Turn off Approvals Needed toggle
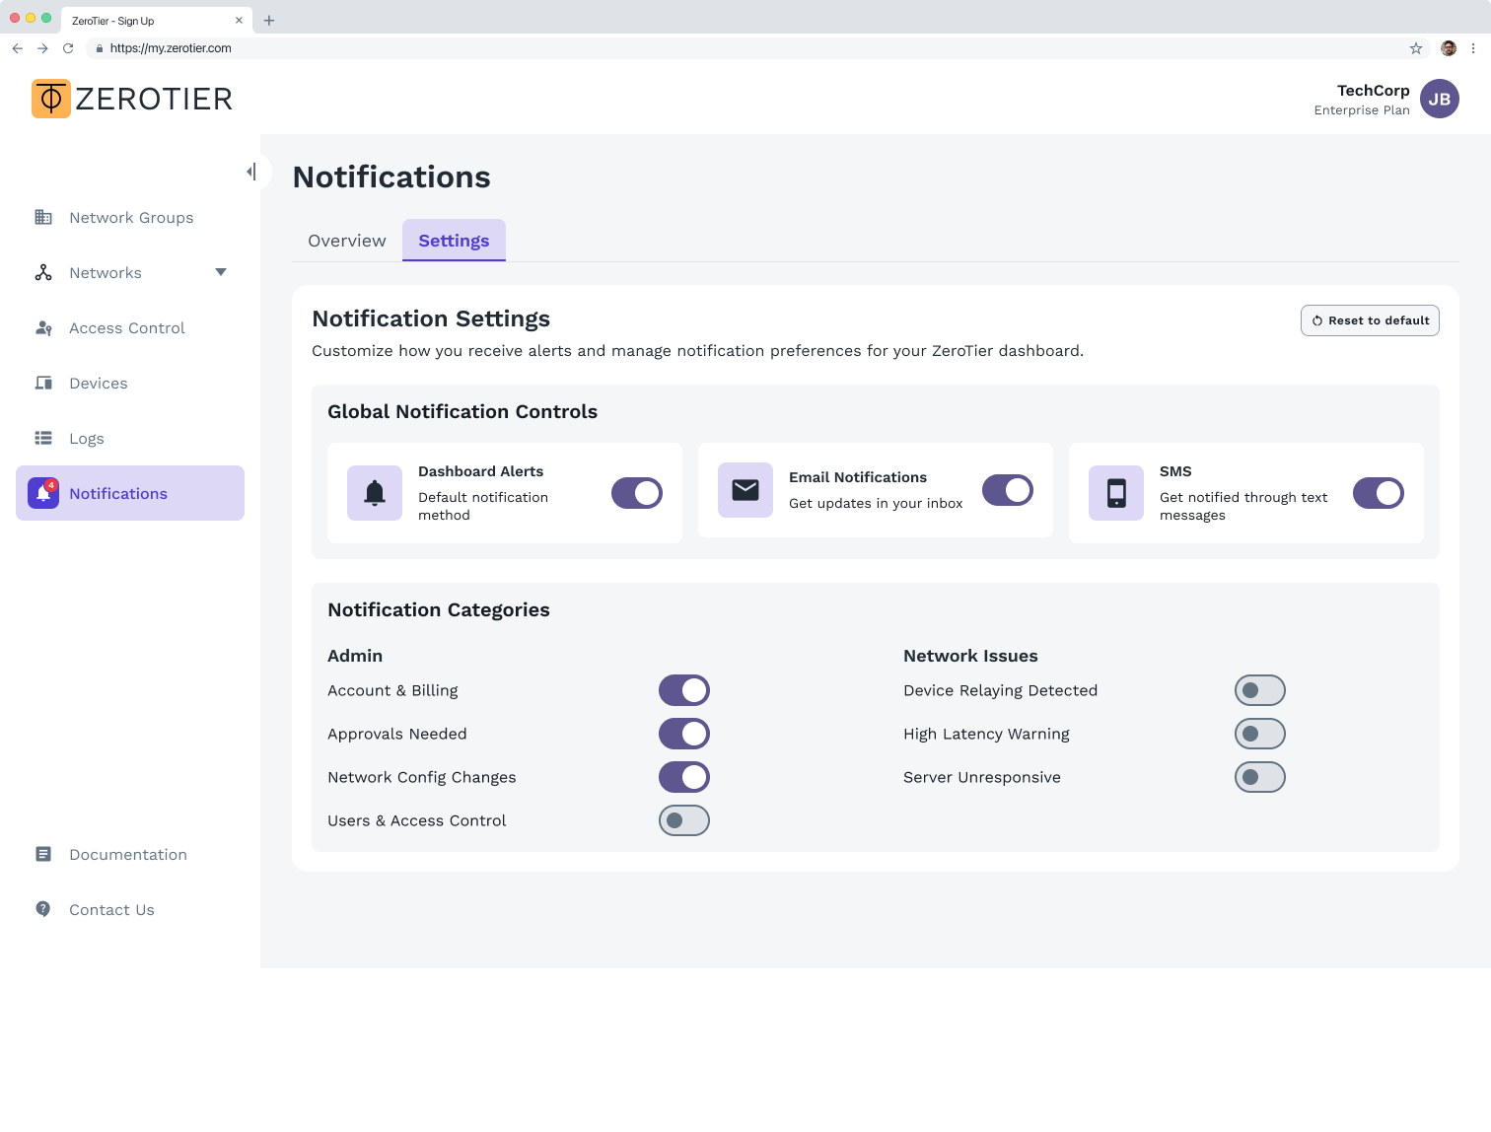1491x1132 pixels. [x=684, y=734]
